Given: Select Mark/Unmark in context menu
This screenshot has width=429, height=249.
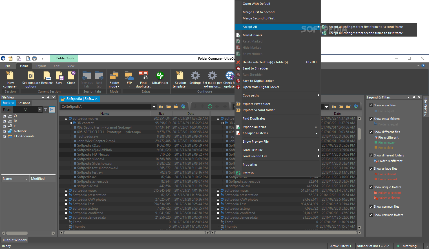Looking at the screenshot, I should click(253, 35).
